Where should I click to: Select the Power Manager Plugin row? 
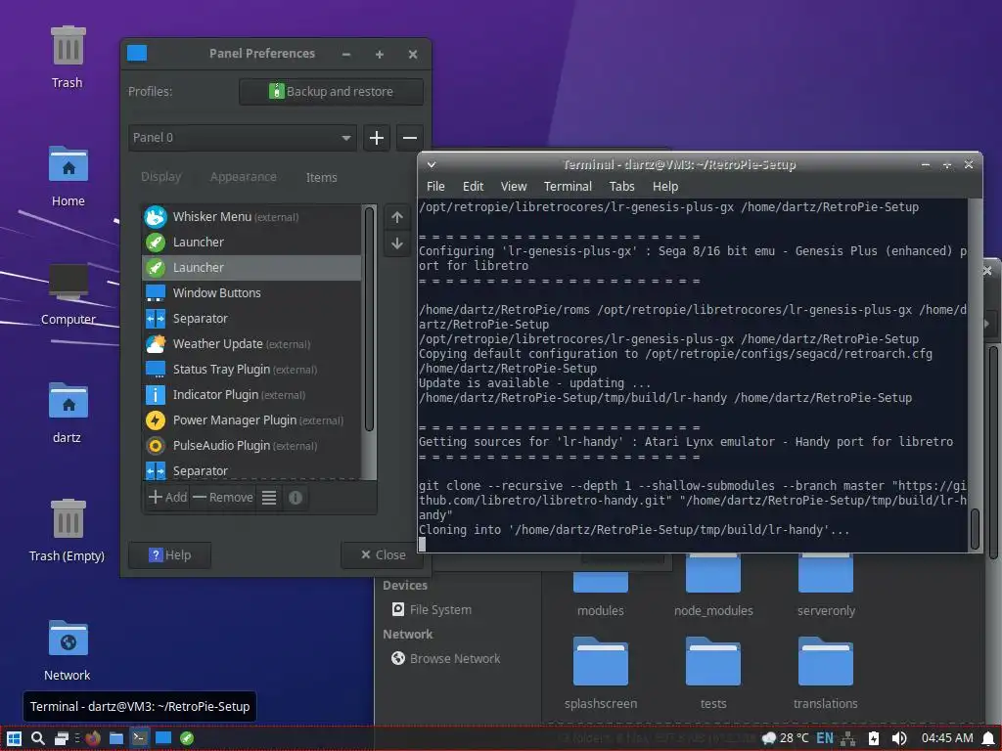(251, 420)
